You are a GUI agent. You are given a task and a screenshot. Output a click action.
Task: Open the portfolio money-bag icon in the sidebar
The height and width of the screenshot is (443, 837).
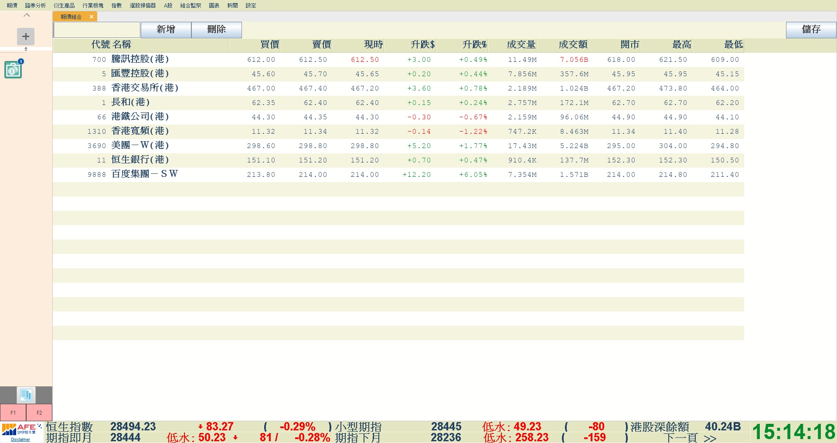point(14,69)
